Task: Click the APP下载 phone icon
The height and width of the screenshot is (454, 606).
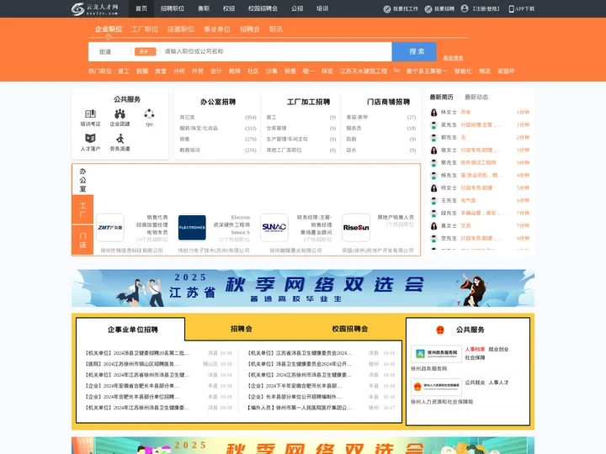Action: pos(512,9)
